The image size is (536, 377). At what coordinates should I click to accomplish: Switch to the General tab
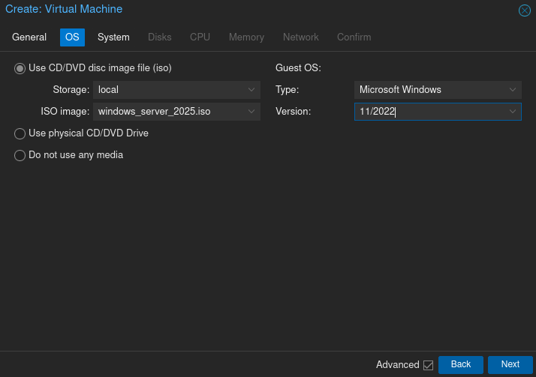click(x=29, y=37)
